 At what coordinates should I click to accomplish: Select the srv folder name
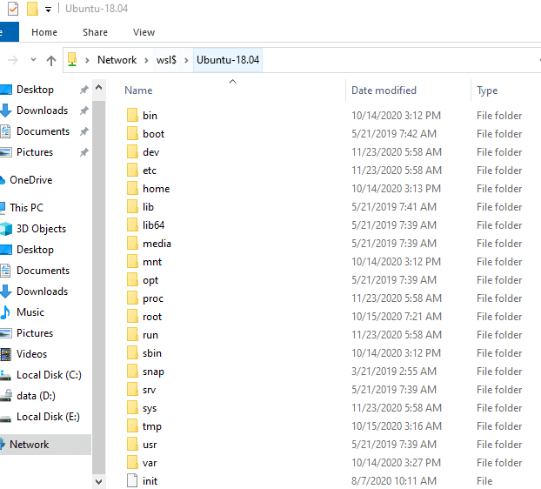149,390
